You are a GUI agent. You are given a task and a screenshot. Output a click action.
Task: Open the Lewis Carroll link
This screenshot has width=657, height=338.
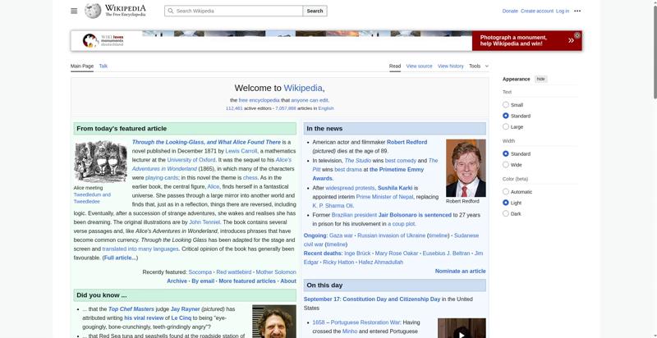pos(241,151)
